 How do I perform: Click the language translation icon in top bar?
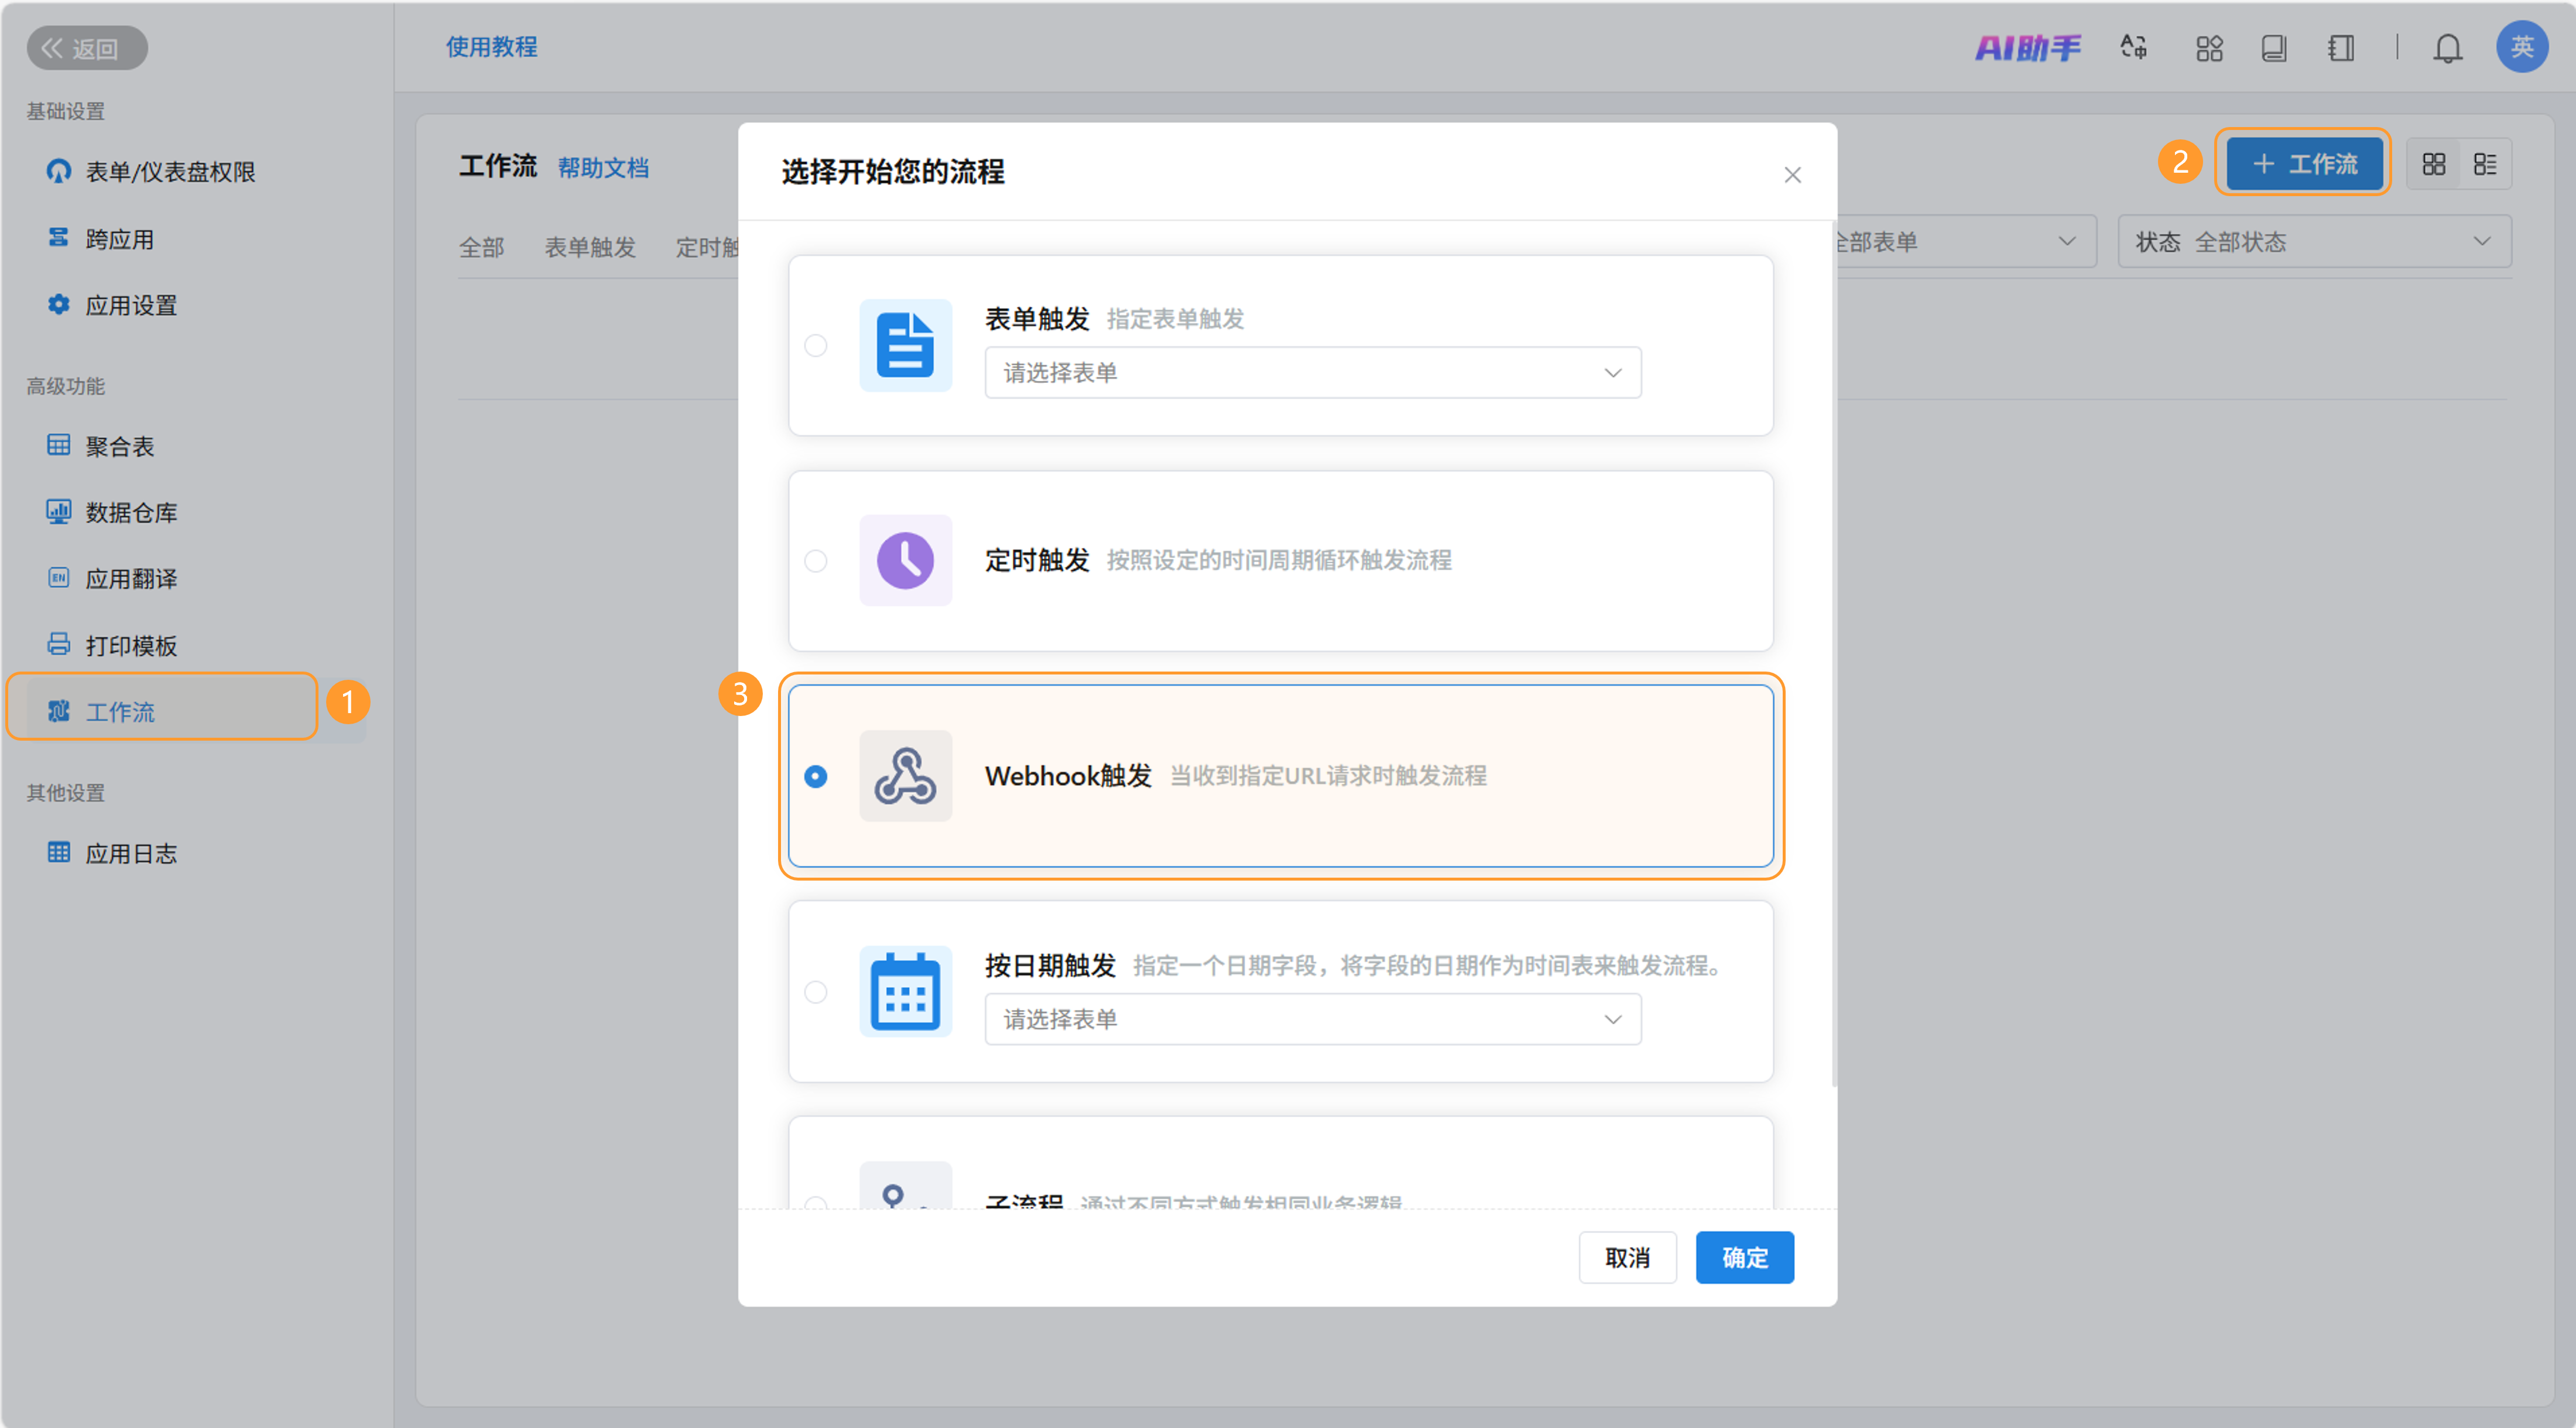click(x=2133, y=48)
